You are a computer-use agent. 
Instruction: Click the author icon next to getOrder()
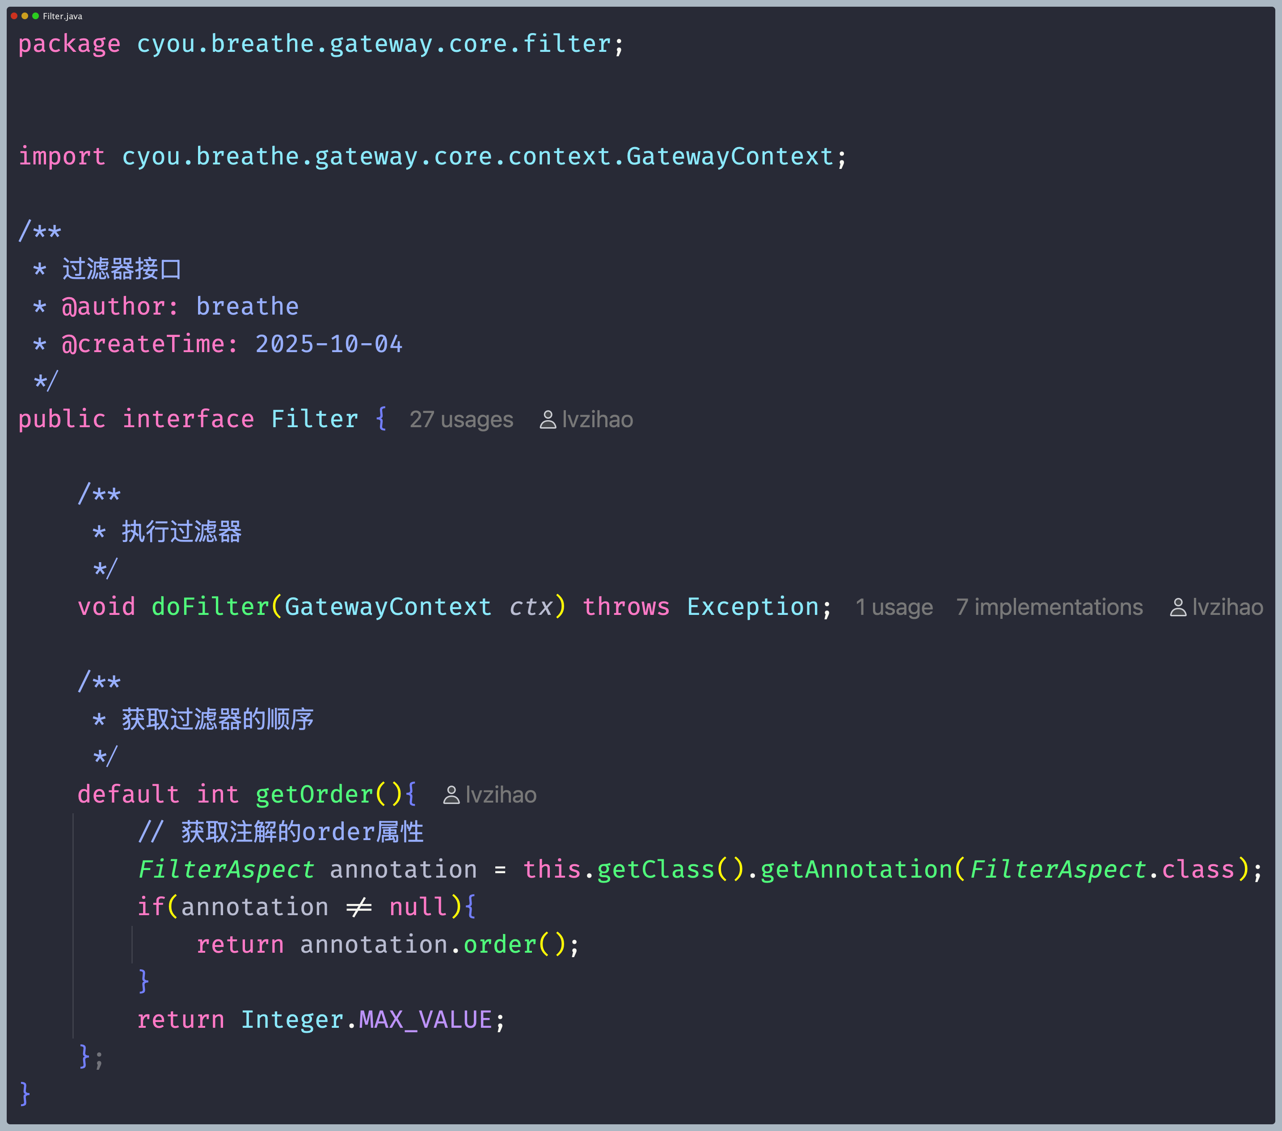pos(451,795)
